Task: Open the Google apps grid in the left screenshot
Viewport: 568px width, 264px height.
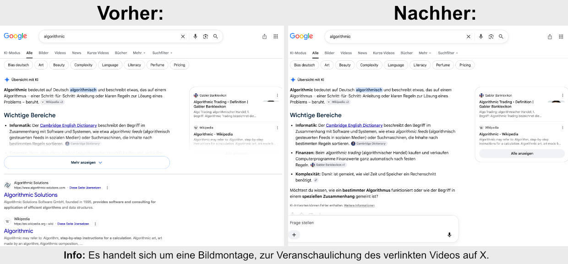Action: (x=275, y=37)
